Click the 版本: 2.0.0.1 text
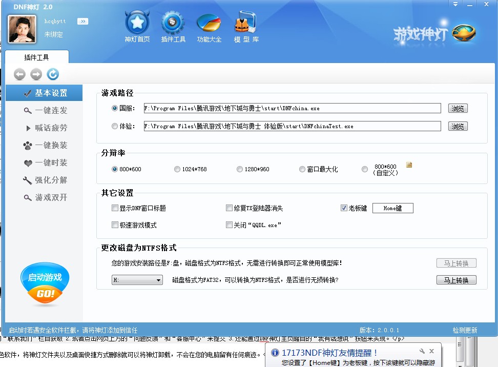This screenshot has width=498, height=367. click(x=379, y=330)
